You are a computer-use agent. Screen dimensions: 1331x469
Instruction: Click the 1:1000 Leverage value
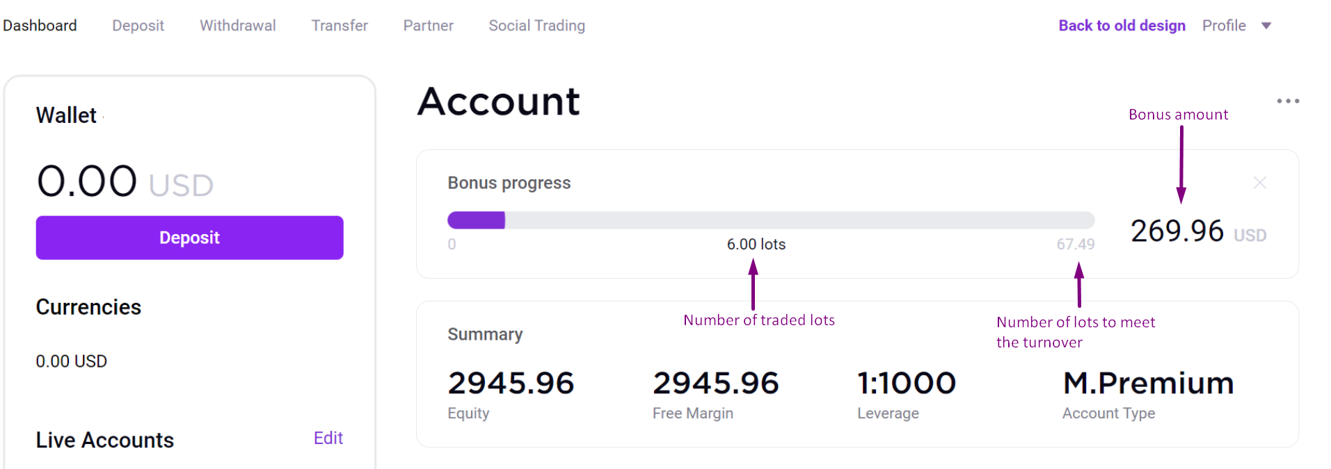[907, 383]
